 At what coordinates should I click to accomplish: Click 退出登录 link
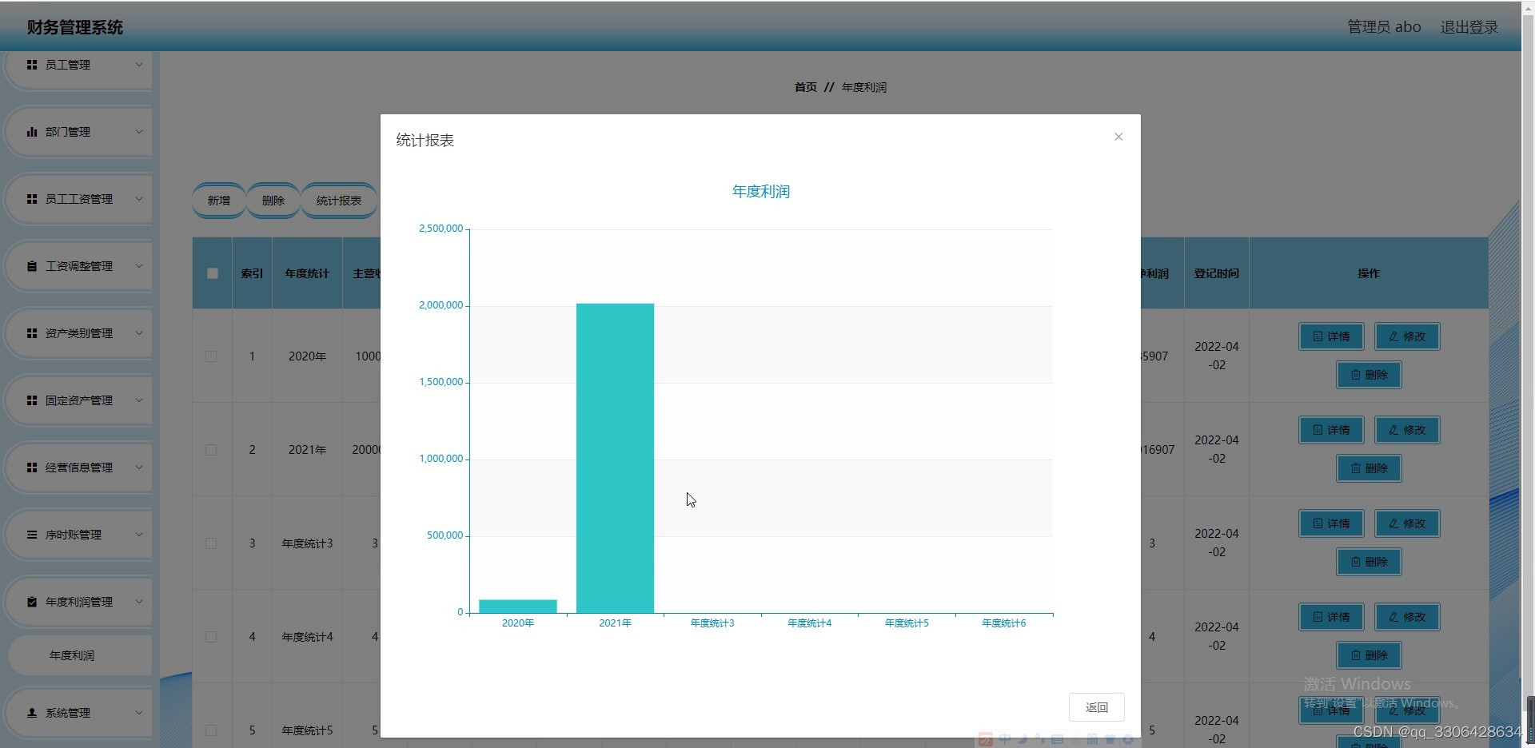[x=1469, y=27]
